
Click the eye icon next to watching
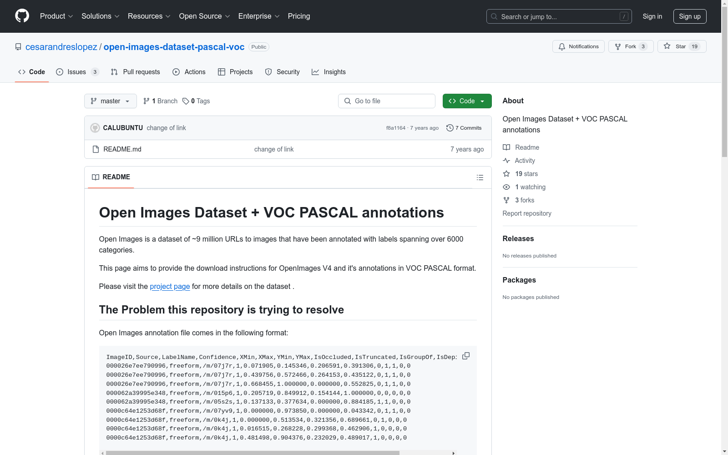pyautogui.click(x=506, y=187)
